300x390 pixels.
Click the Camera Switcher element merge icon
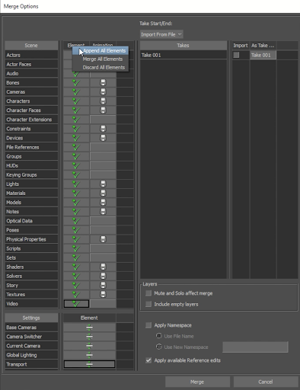pyautogui.click(x=89, y=337)
